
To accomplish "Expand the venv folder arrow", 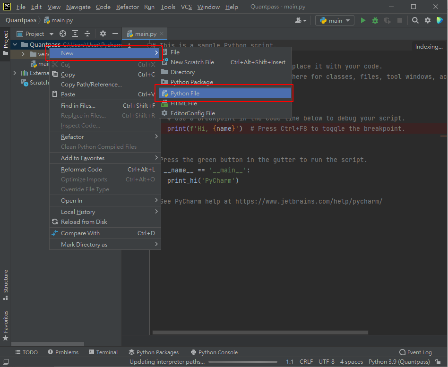I will pos(24,54).
